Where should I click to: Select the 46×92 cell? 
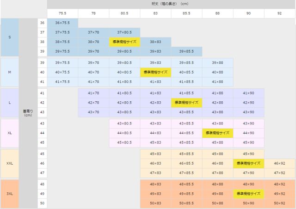click(x=279, y=164)
